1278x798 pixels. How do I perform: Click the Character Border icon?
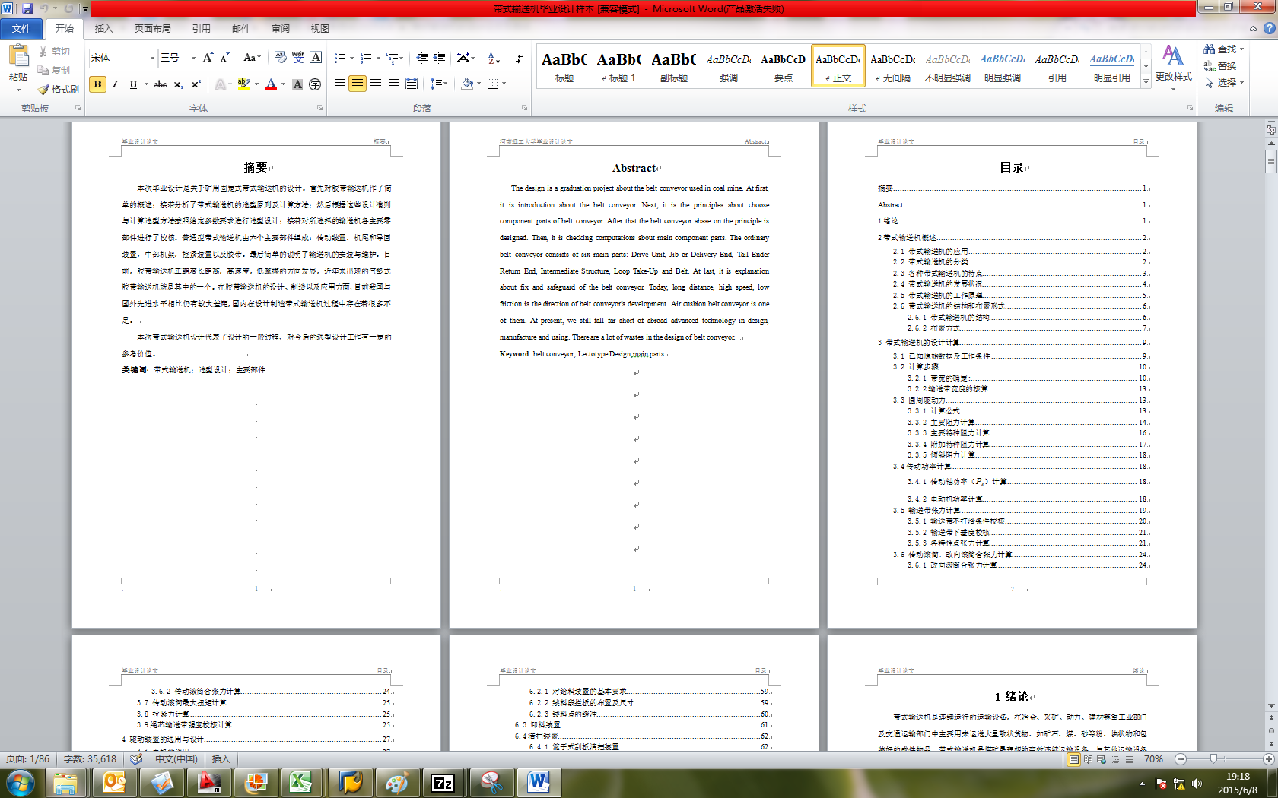click(316, 58)
